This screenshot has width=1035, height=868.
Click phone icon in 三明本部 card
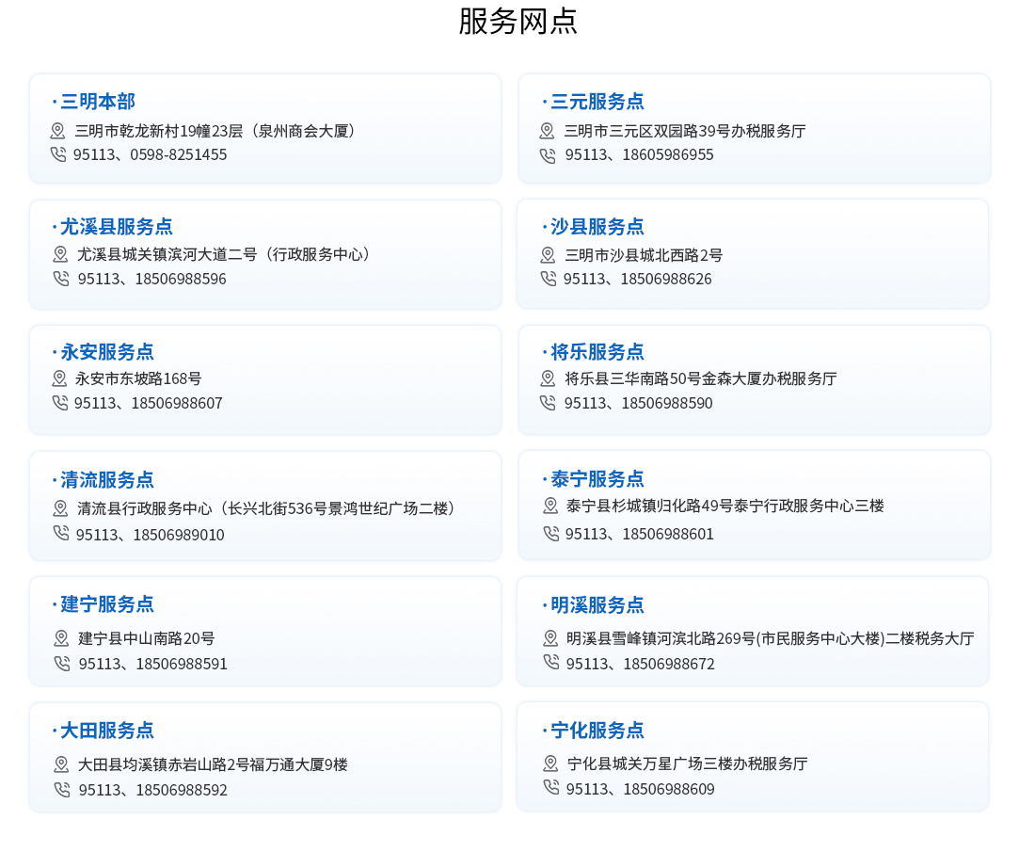[58, 154]
